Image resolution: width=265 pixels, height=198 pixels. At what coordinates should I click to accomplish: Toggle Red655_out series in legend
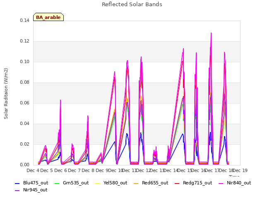tap(151, 183)
